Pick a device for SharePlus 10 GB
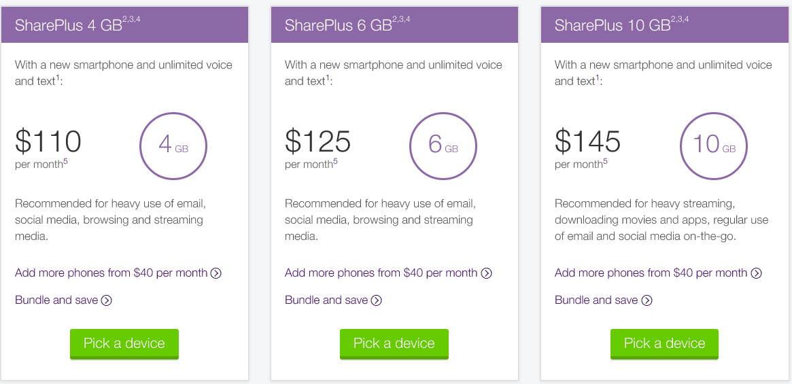Viewport: 792px width, 384px height. (664, 344)
